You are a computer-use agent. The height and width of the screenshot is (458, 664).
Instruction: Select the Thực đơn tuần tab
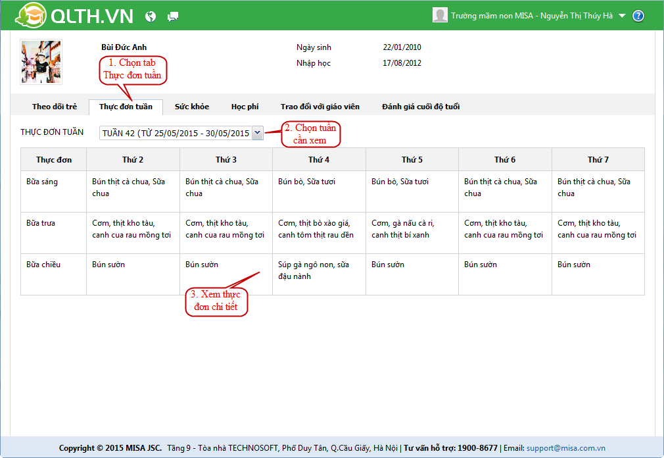point(126,107)
